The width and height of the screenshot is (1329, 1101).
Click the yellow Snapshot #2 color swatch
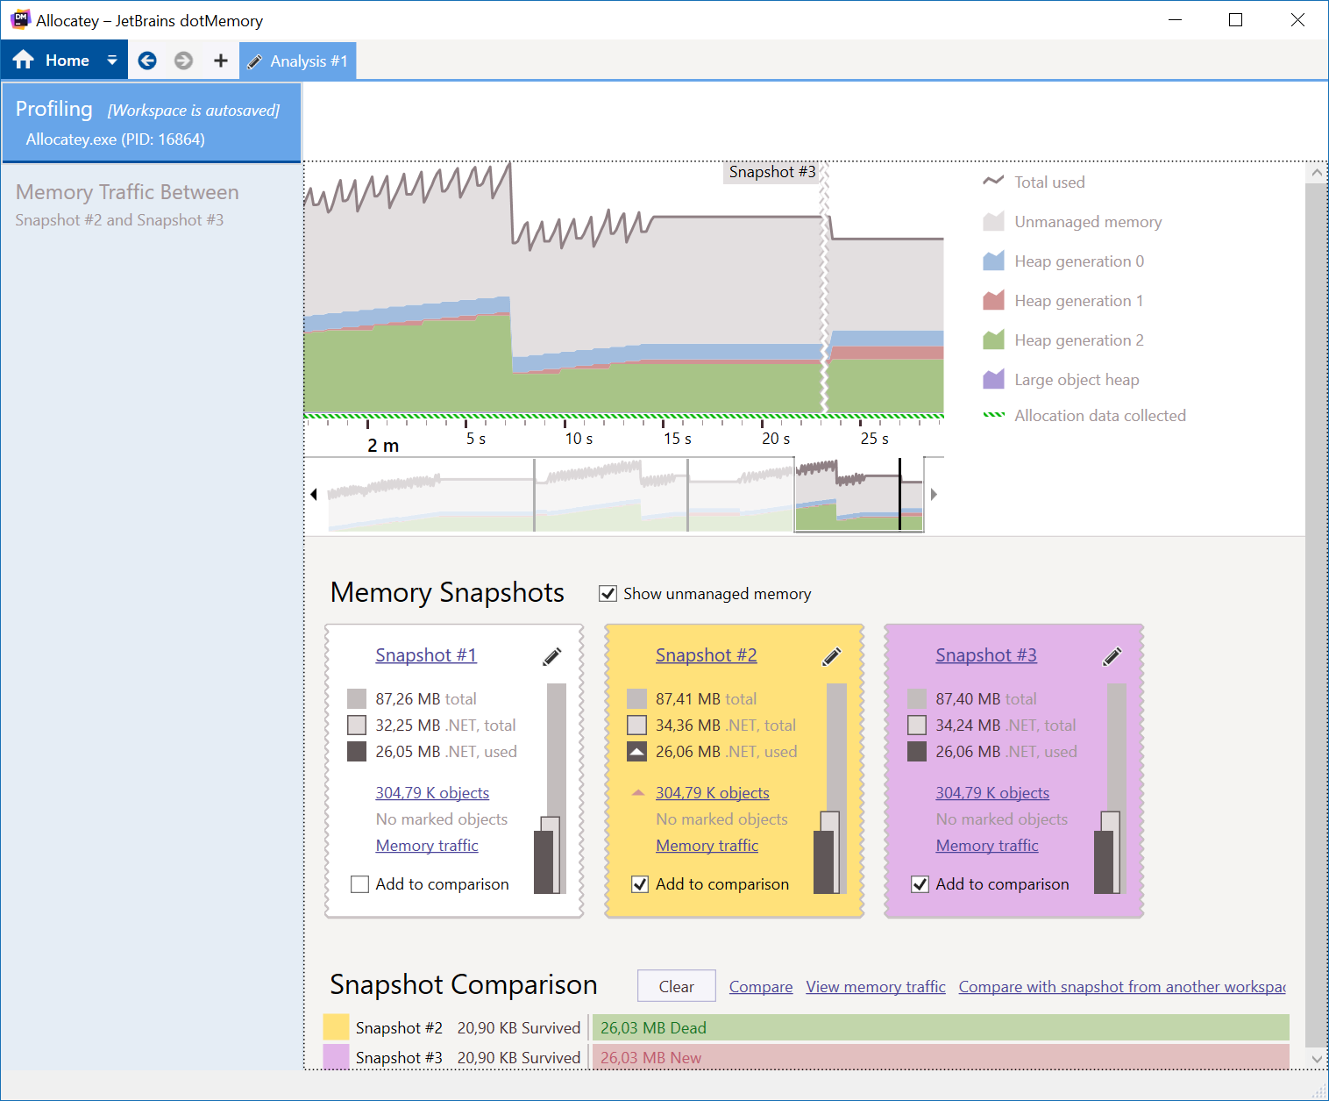coord(337,1027)
